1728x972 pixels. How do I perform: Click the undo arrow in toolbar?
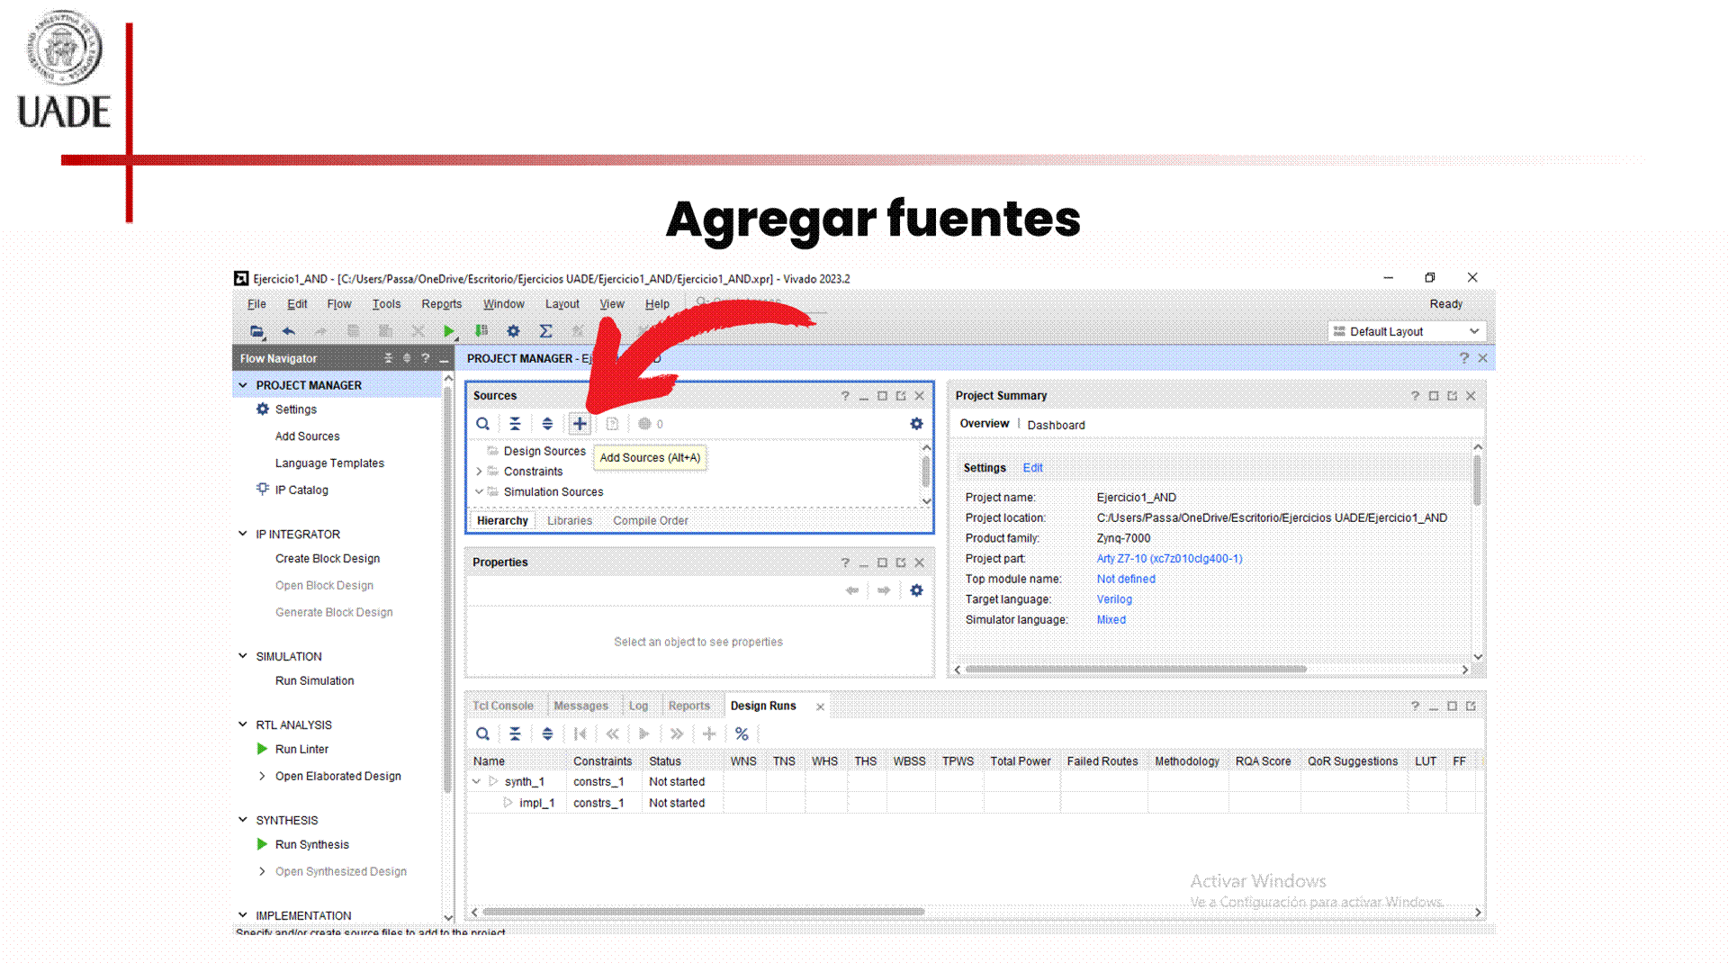[289, 331]
